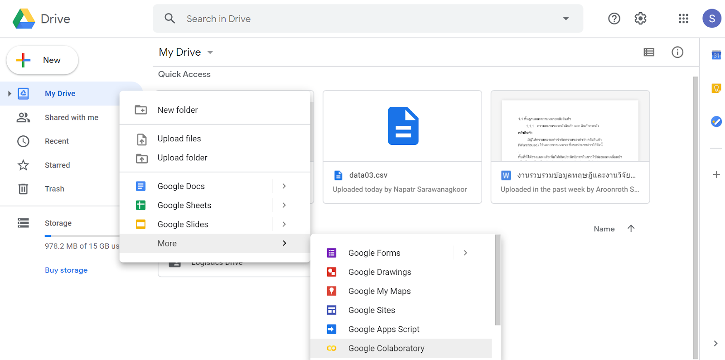Open the Starred section
The width and height of the screenshot is (725, 360).
[x=57, y=165]
